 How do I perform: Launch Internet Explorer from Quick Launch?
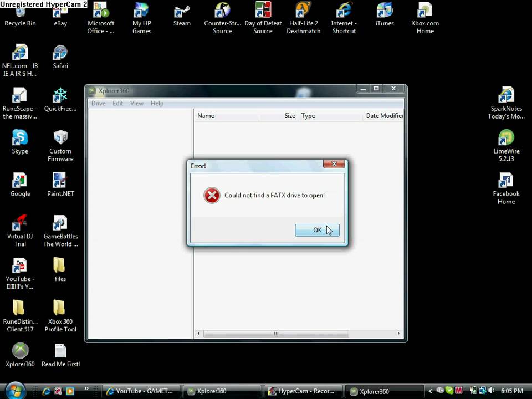[46, 391]
